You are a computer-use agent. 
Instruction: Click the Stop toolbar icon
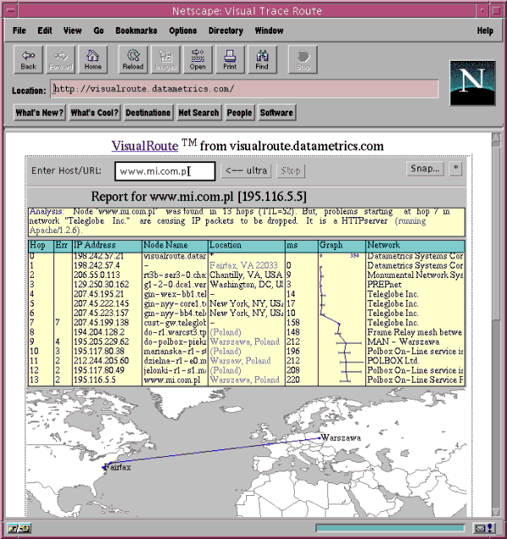tap(303, 60)
